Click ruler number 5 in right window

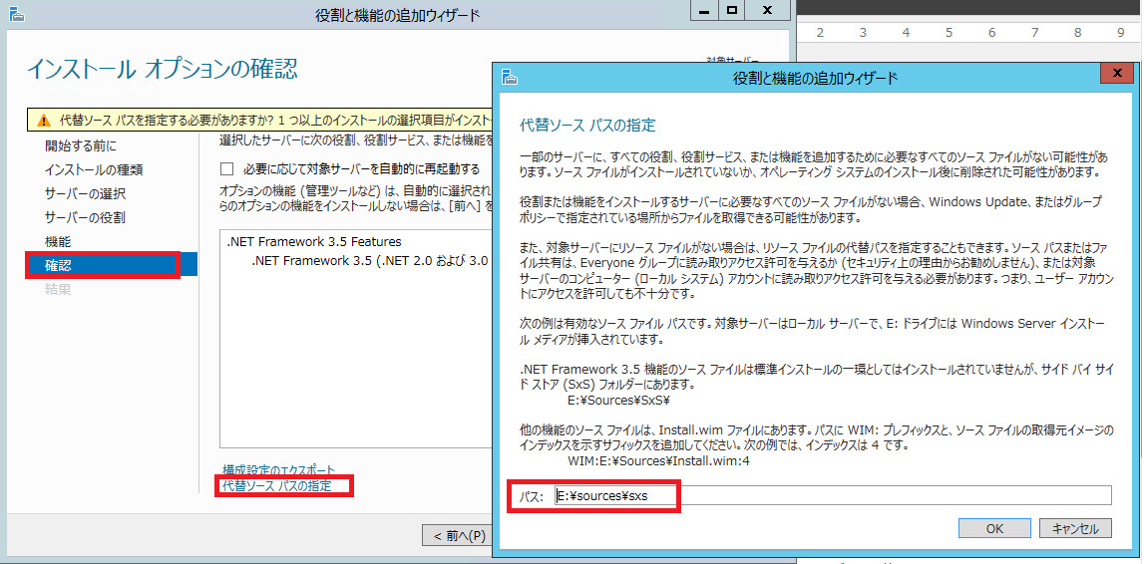950,33
